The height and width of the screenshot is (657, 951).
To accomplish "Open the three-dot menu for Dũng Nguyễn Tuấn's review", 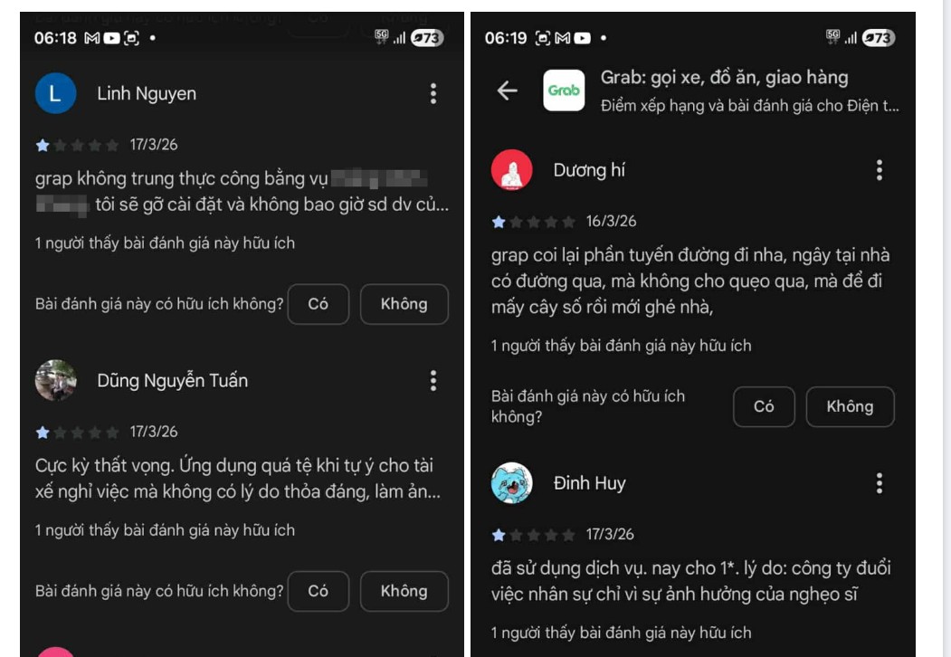I will pyautogui.click(x=433, y=381).
